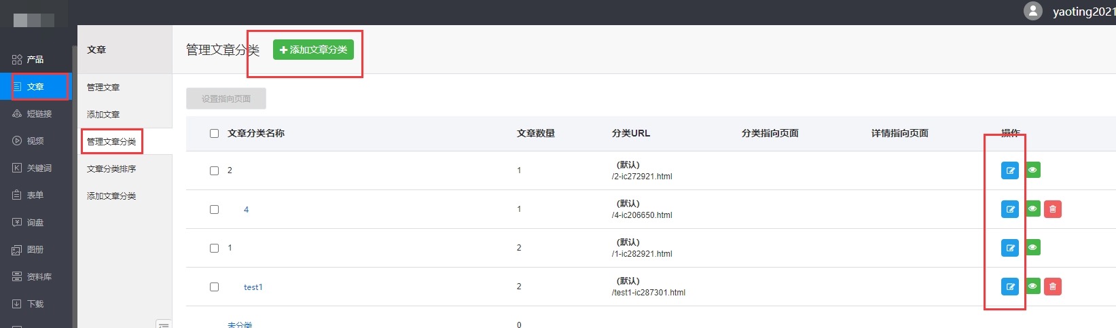Open 文章分类排序 submenu item
1116x328 pixels.
111,169
